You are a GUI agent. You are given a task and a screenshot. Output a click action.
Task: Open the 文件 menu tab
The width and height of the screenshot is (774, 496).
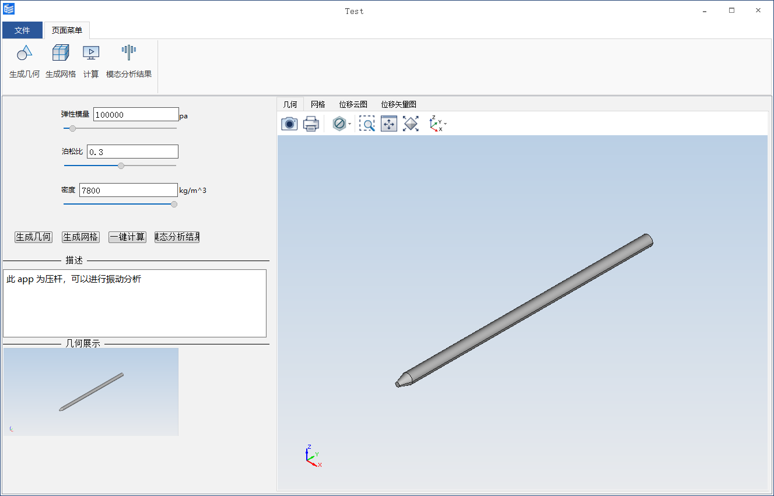(x=22, y=30)
